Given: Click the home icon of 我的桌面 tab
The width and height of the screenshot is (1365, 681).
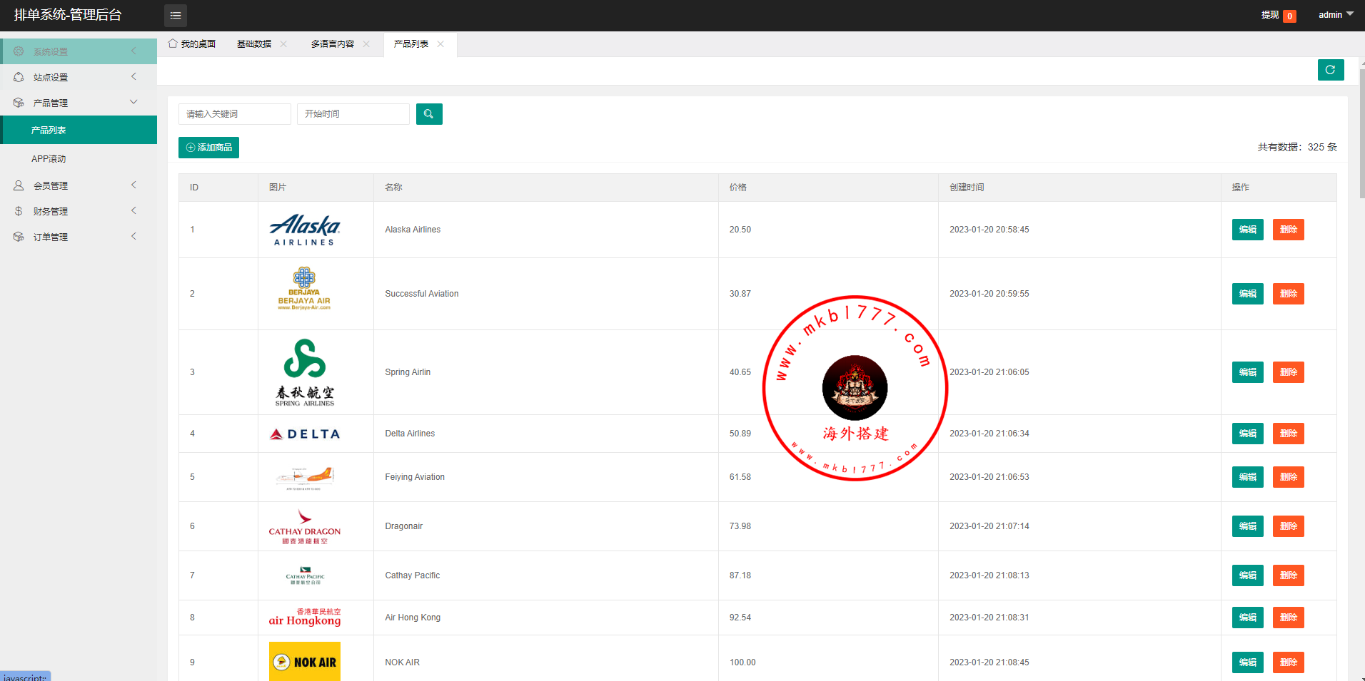Looking at the screenshot, I should [173, 43].
